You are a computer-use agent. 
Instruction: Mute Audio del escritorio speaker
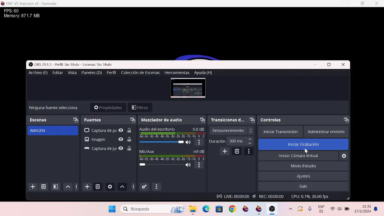click(x=188, y=142)
